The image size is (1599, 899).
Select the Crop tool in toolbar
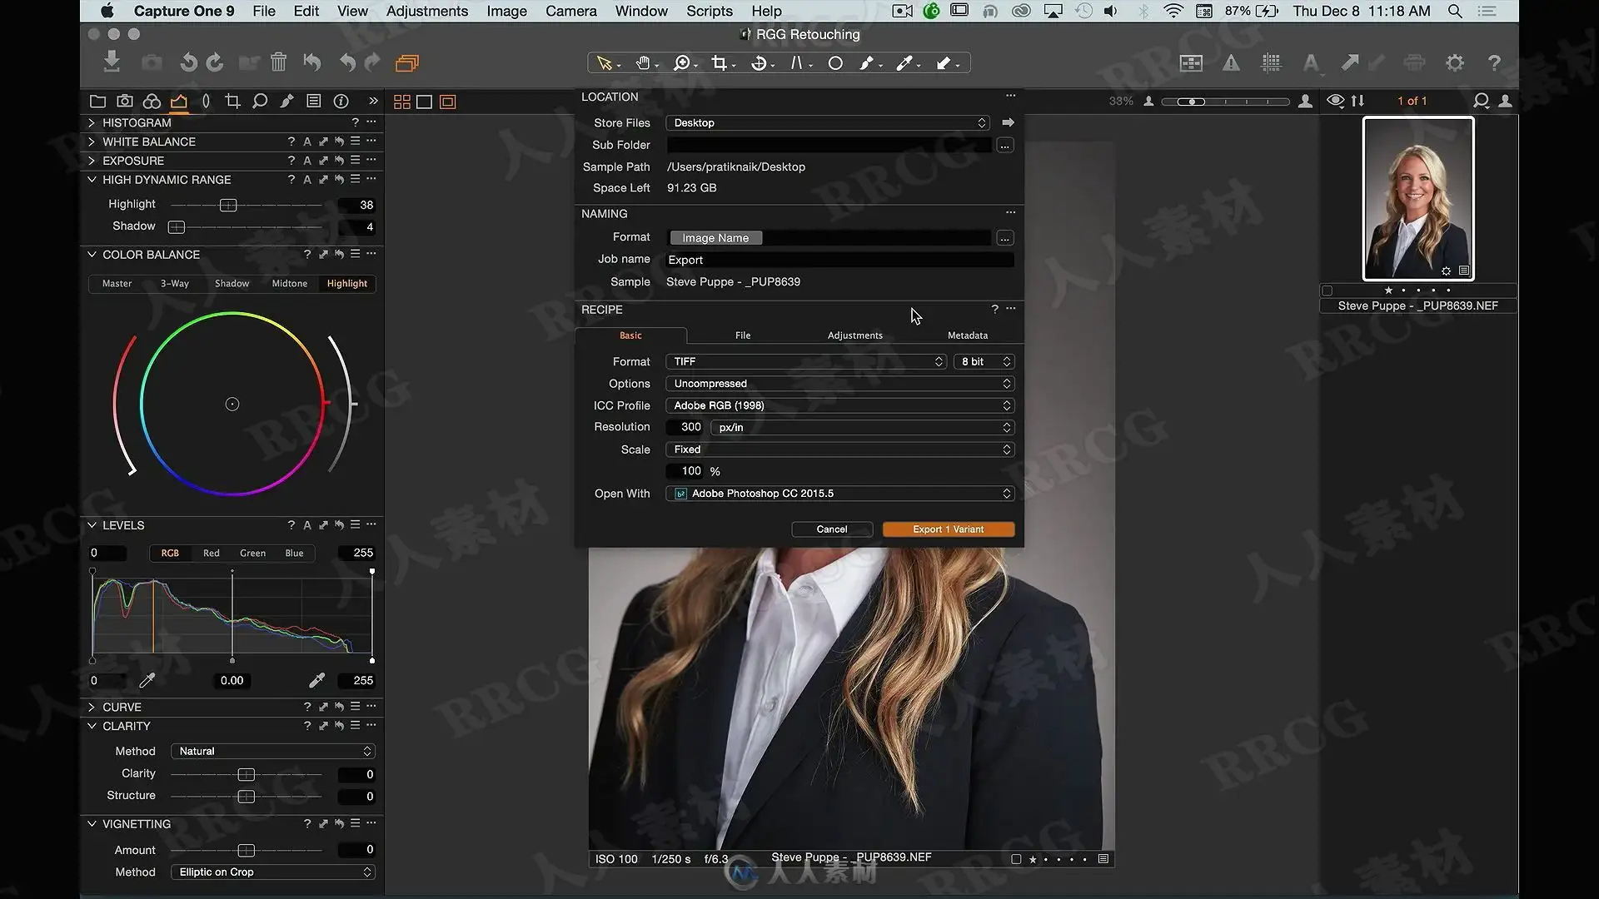[x=720, y=63]
